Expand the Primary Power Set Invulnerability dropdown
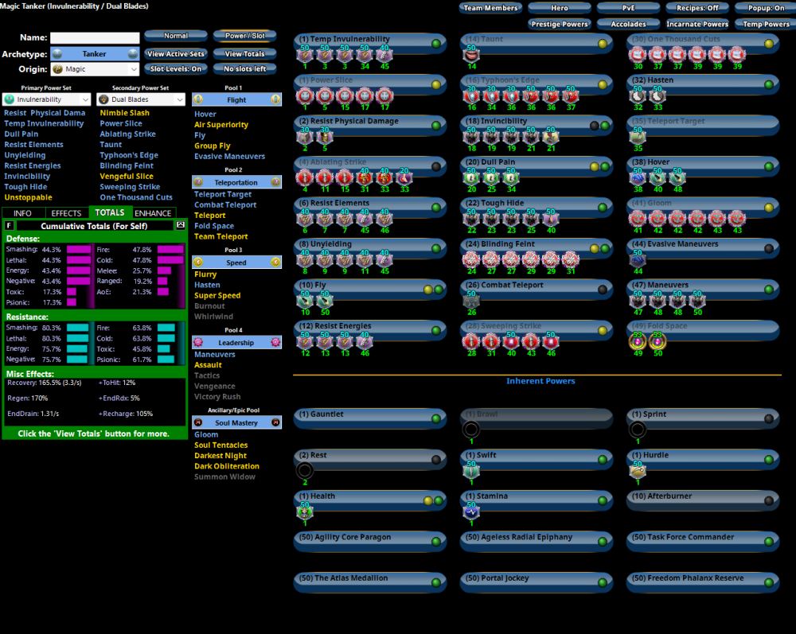The width and height of the screenshot is (796, 634). (x=48, y=99)
